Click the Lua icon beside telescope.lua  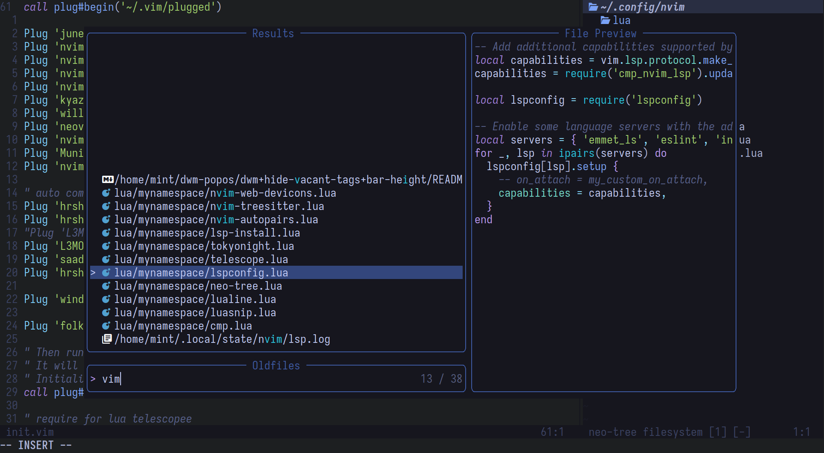[x=106, y=259]
